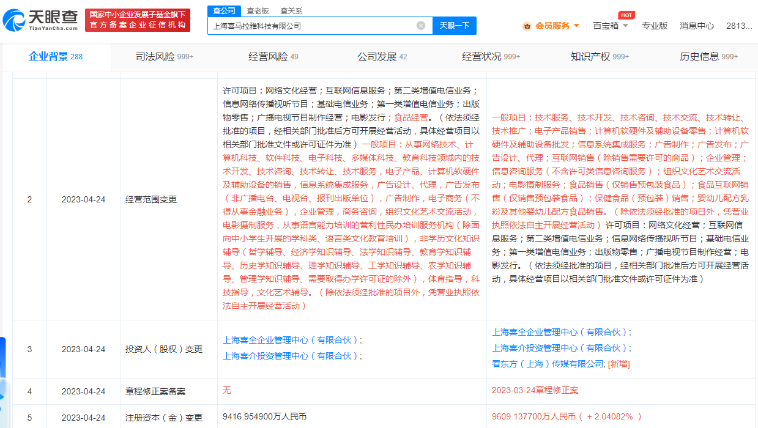Open 上海喜介投资管理中心 in the before-change column
Screen dimensions: 758x428
click(291, 356)
